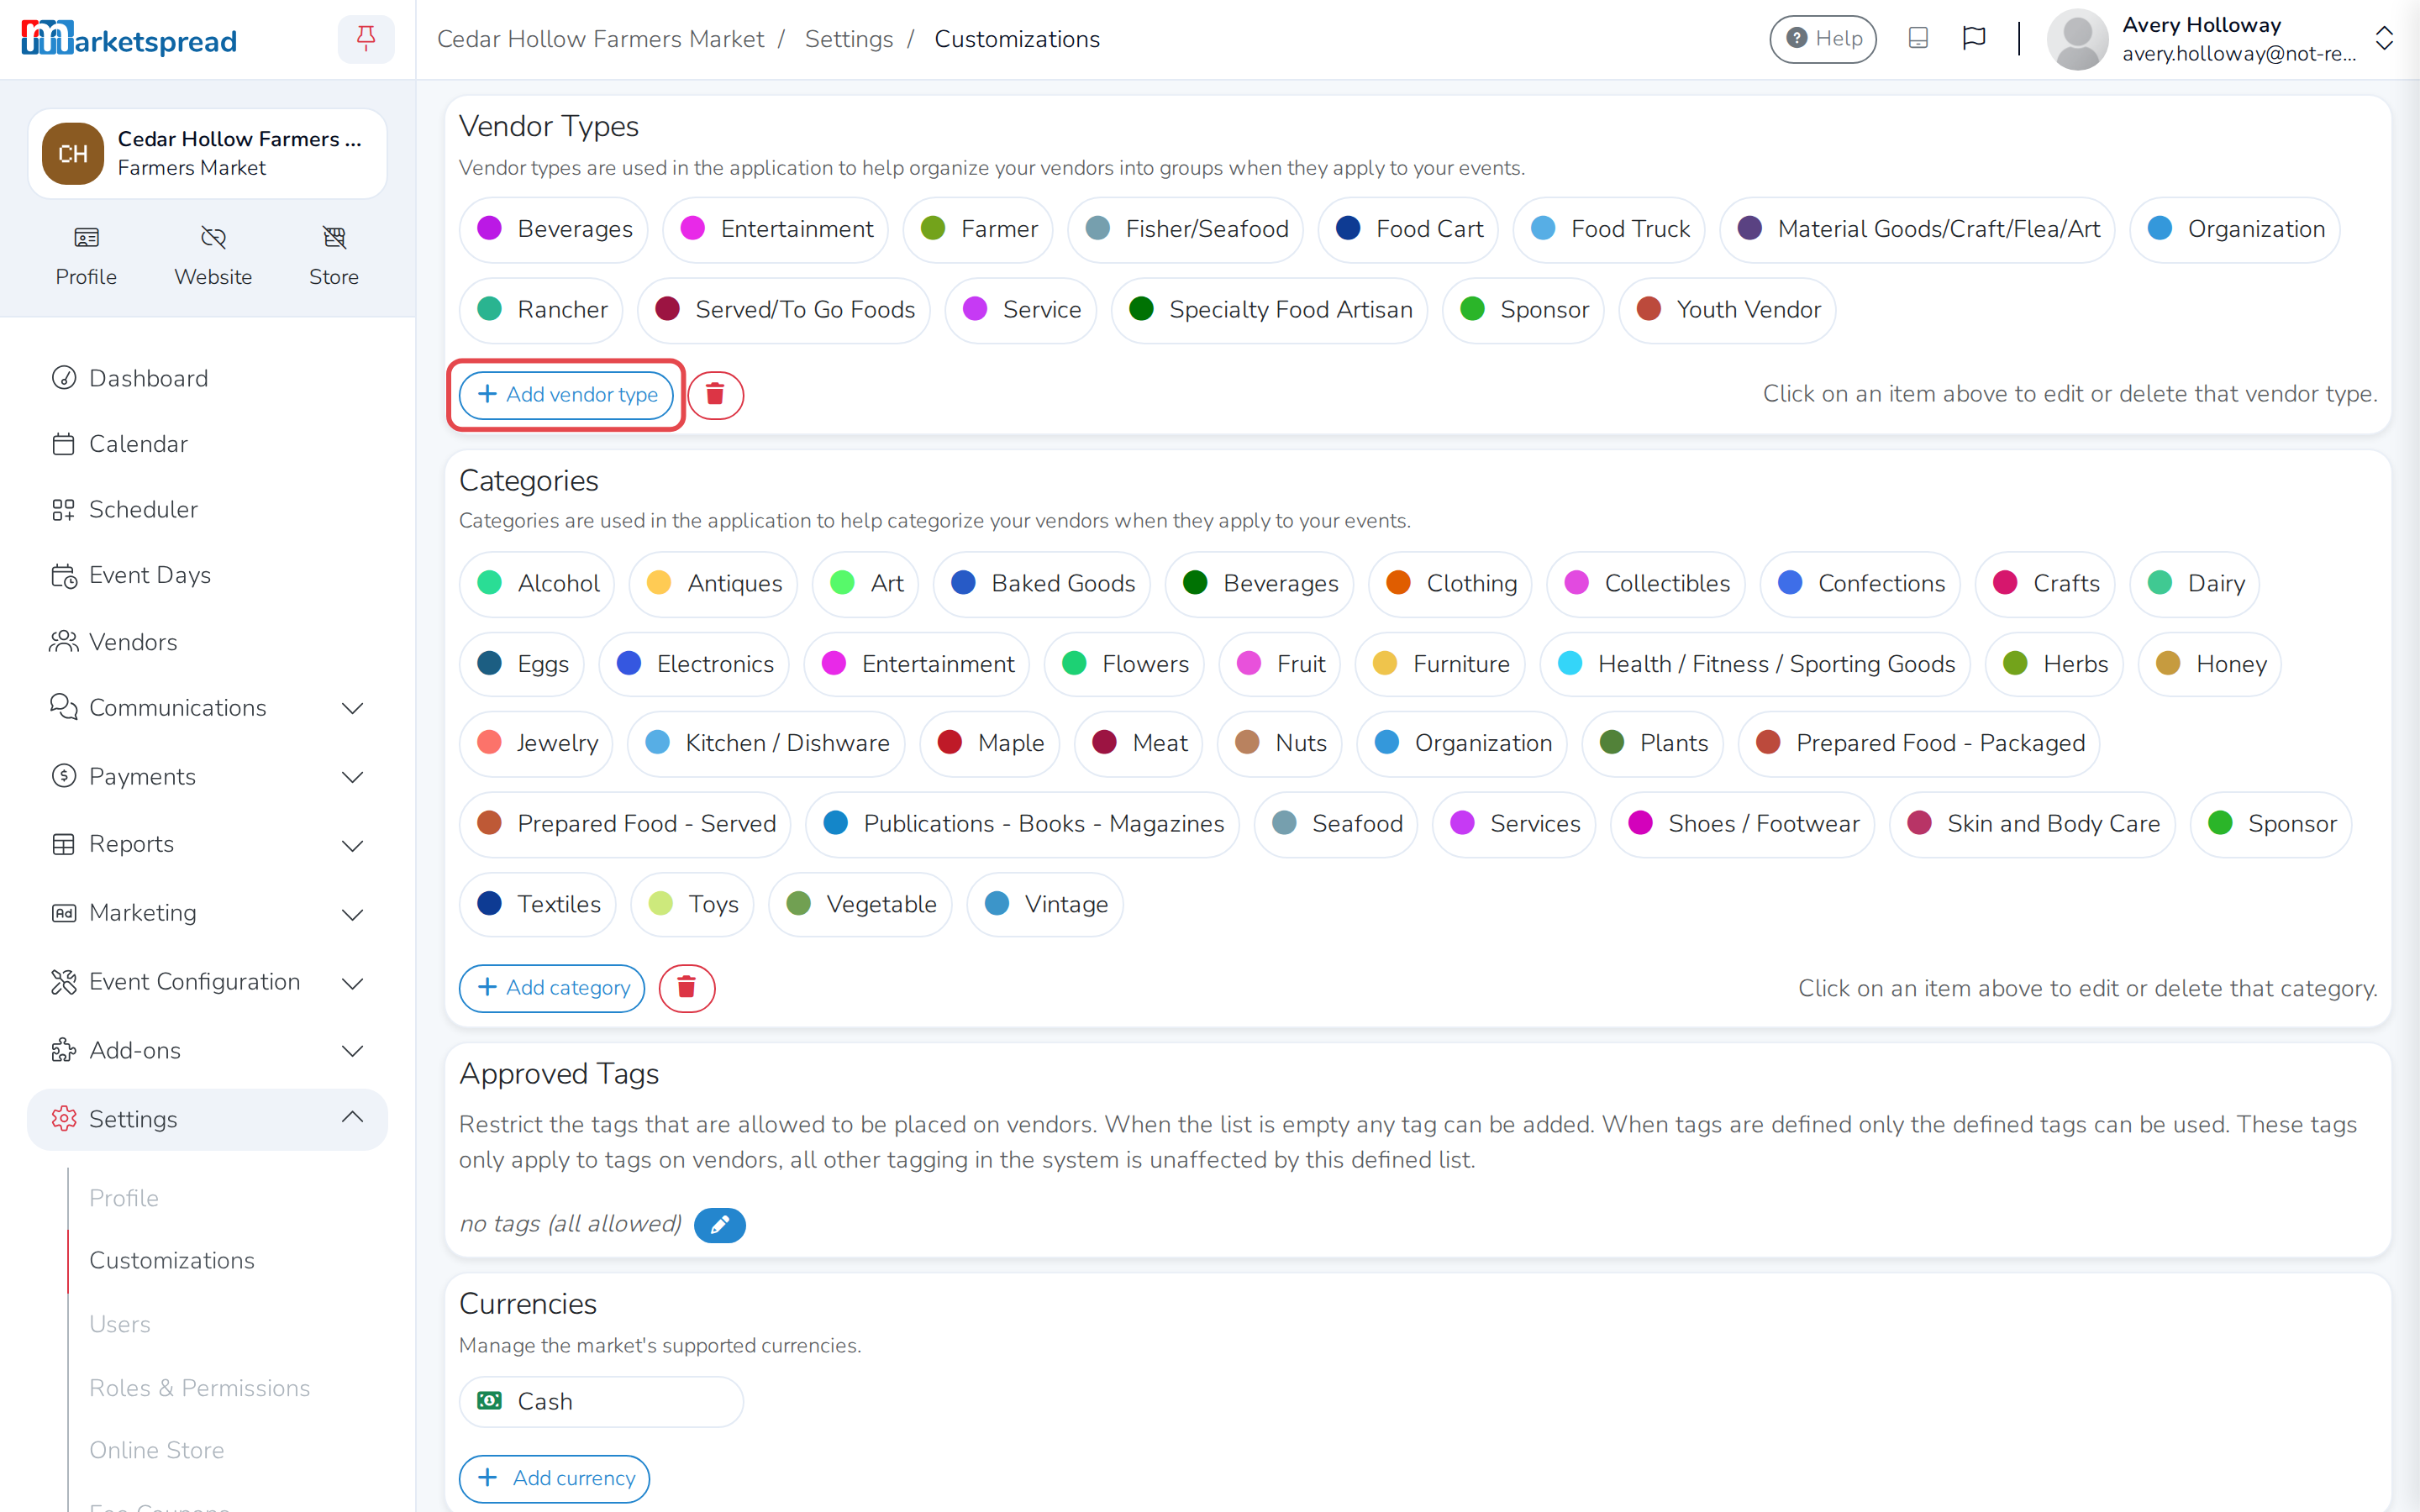Viewport: 2420px width, 1512px height.
Task: Click Add category button
Action: point(552,988)
